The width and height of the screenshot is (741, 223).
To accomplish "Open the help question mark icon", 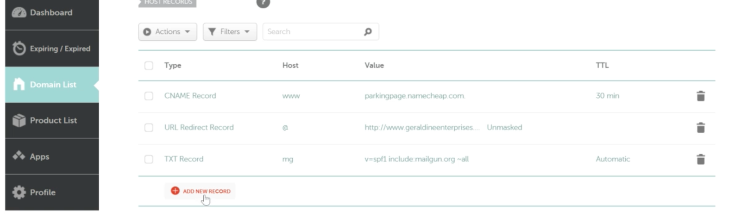I will click(263, 3).
